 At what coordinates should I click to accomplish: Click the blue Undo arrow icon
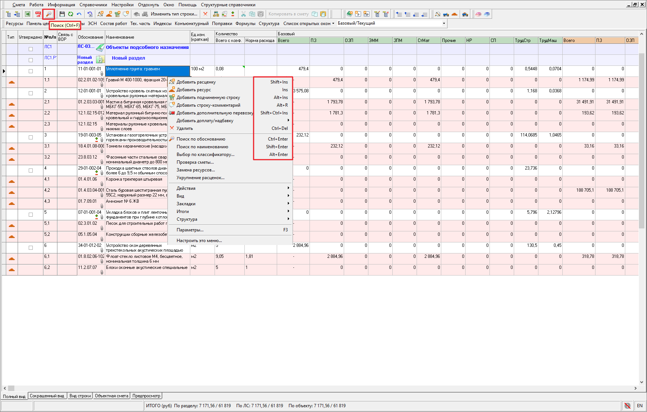(79, 14)
